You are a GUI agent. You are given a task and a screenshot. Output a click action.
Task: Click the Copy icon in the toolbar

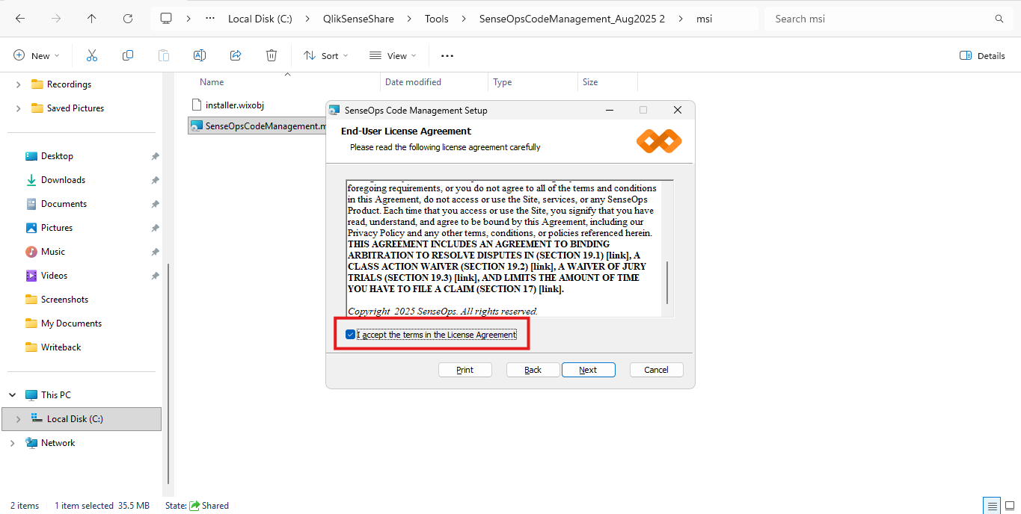pyautogui.click(x=127, y=55)
